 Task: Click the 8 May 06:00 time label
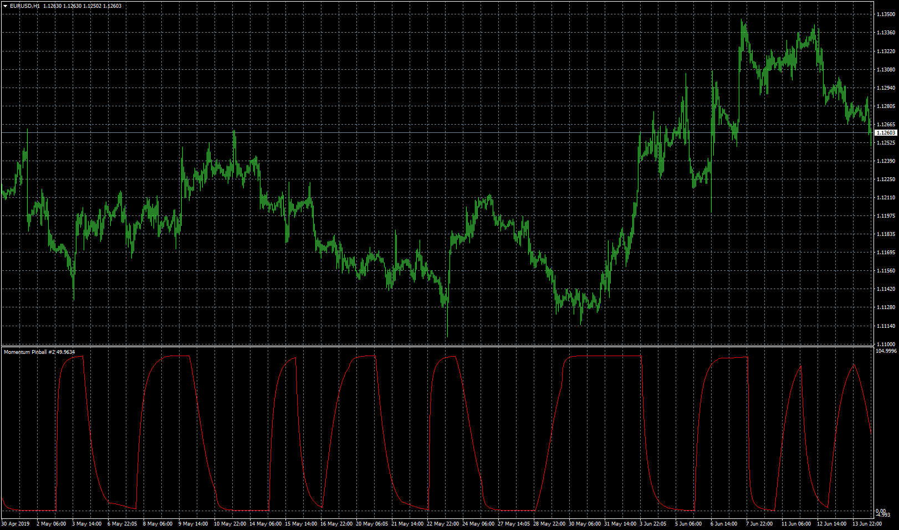158,524
